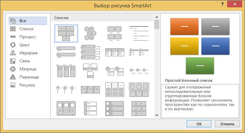Select the pie-shaped half-circle list layout
Screen dimensions: 245x133
pyautogui.click(x=66, y=89)
